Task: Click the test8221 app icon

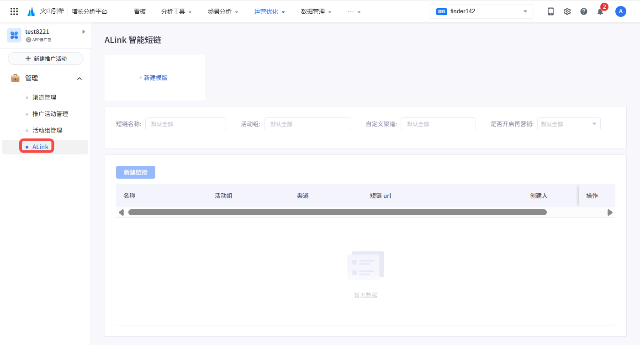Action: click(x=14, y=35)
